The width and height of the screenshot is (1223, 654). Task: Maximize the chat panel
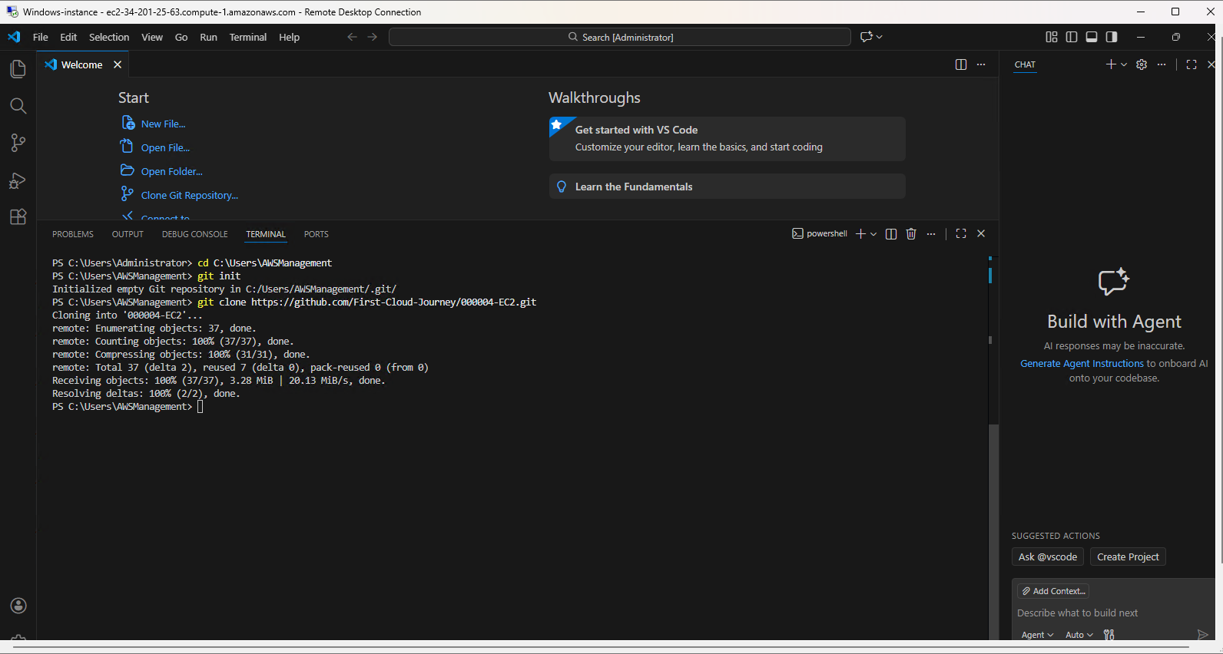point(1192,64)
